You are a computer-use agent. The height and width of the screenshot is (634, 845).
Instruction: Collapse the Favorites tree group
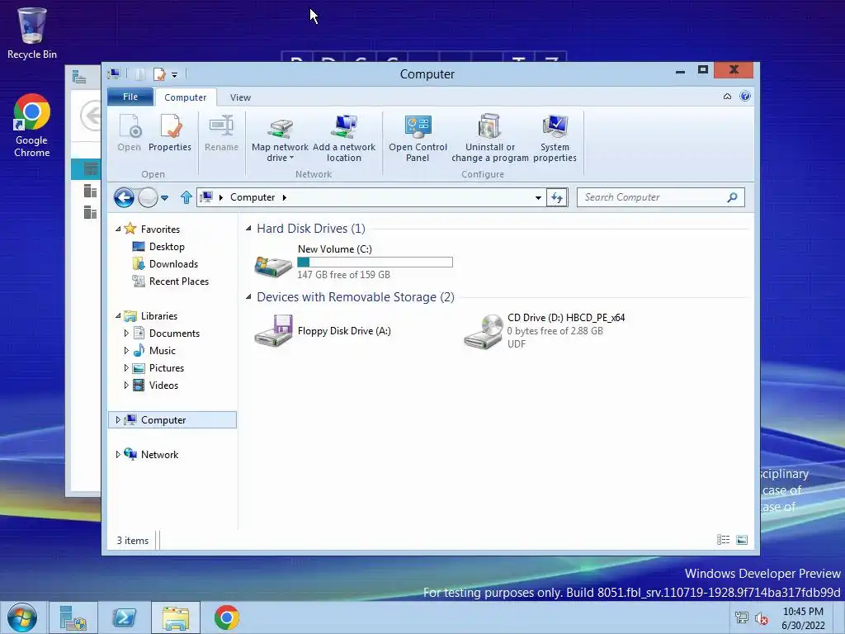pos(118,229)
